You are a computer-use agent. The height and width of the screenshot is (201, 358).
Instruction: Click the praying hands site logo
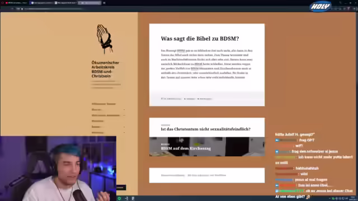pos(105,39)
